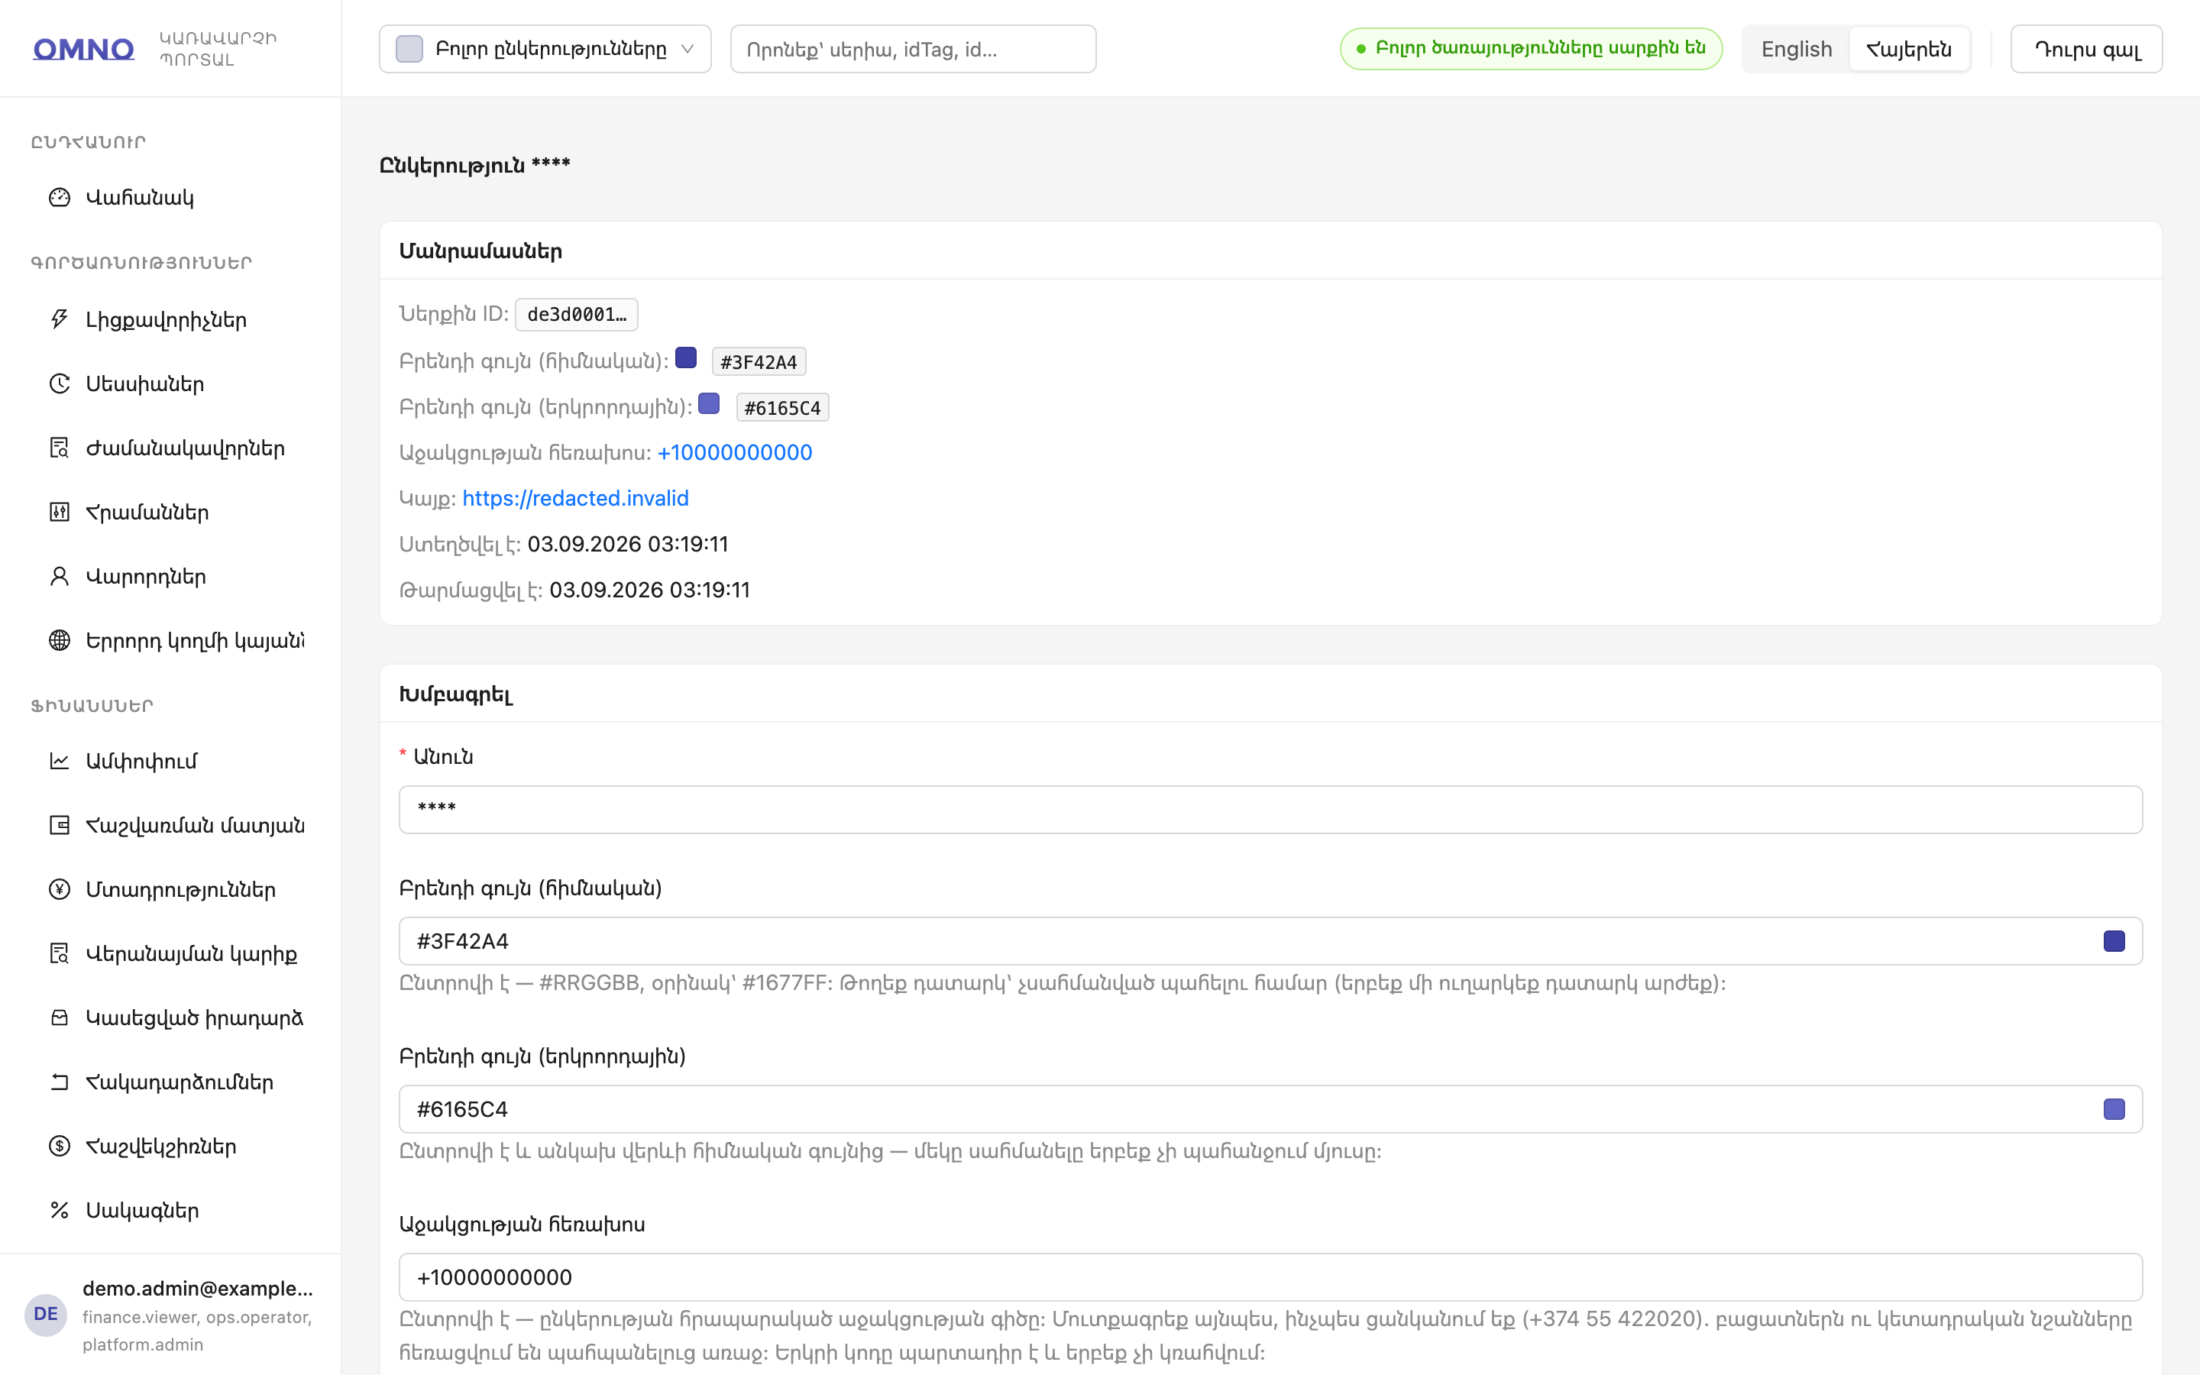Click the Հակադարձումներ rollback arrow icon
Image resolution: width=2200 pixels, height=1375 pixels.
pyautogui.click(x=59, y=1081)
